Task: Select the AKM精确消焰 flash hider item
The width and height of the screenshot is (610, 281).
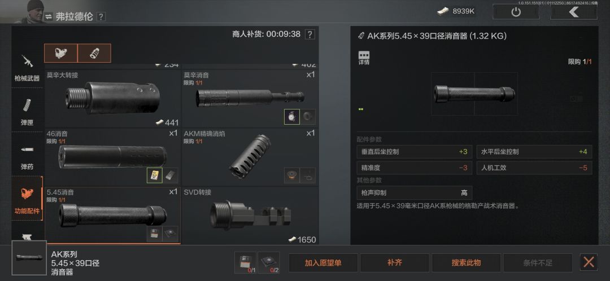Action: [x=250, y=157]
